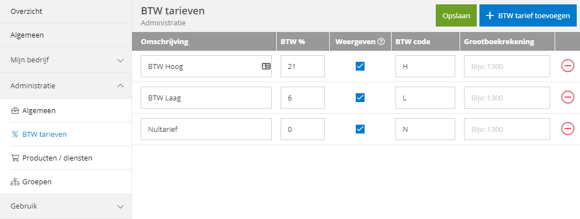Remove the BTW Hoog row
The height and width of the screenshot is (219, 580).
click(567, 66)
